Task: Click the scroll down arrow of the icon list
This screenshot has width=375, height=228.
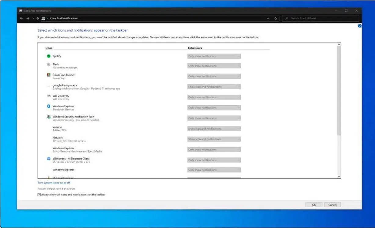Action: 339,176
